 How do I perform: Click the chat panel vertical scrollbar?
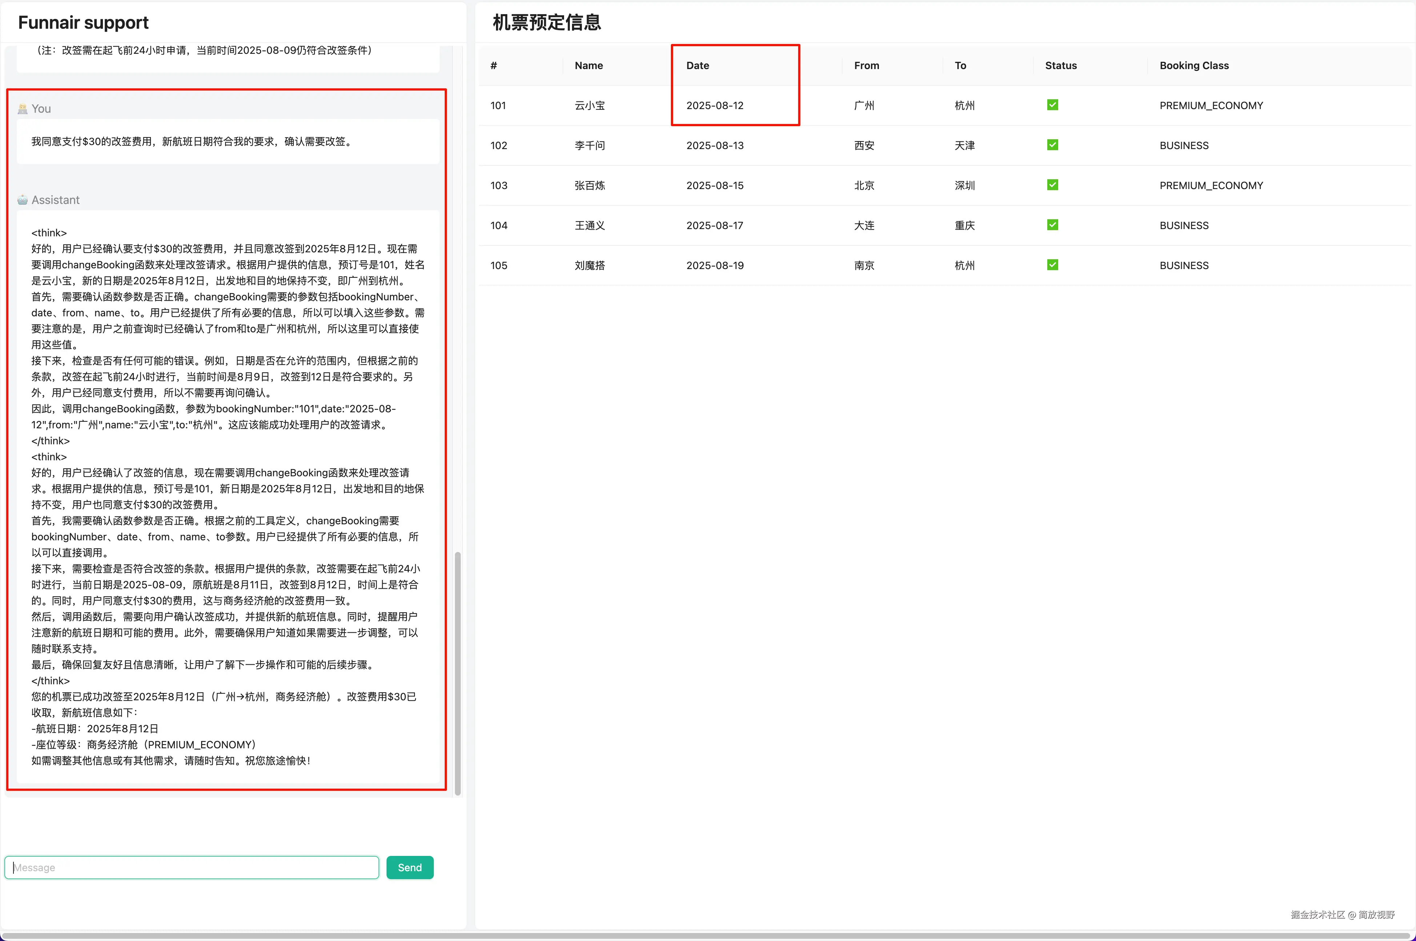click(x=458, y=672)
